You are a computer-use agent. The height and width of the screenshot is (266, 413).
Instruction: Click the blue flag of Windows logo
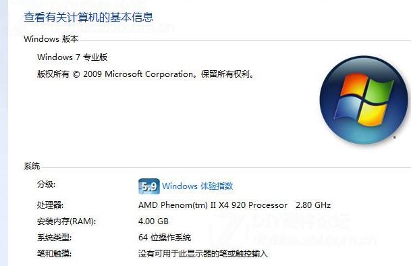click(347, 107)
